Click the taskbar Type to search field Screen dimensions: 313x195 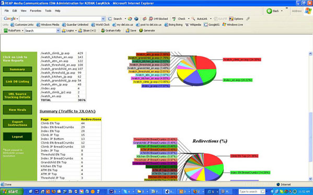point(250,192)
